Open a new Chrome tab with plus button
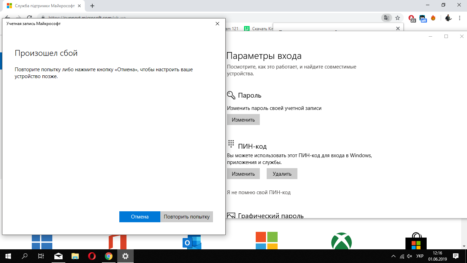 pos(92,6)
